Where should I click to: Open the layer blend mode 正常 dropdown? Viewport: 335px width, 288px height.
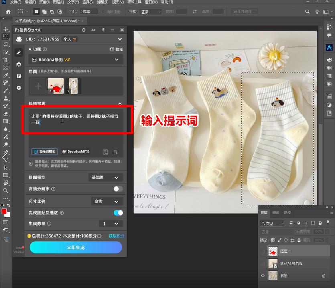pyautogui.click(x=276, y=232)
